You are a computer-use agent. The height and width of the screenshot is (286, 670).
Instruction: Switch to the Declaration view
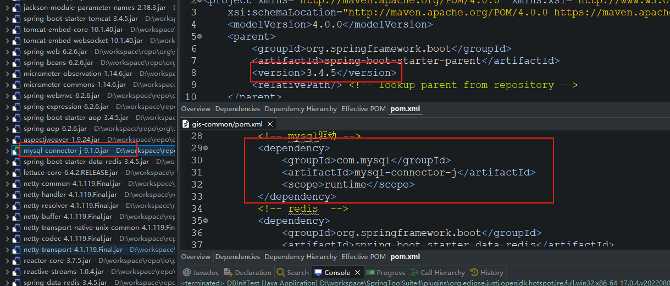point(248,272)
